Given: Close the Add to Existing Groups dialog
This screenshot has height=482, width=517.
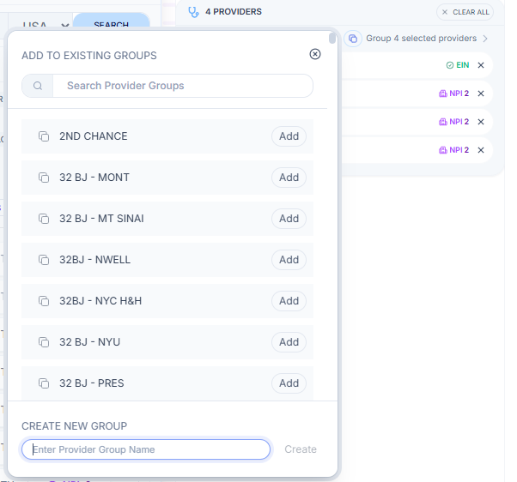Looking at the screenshot, I should pyautogui.click(x=315, y=54).
